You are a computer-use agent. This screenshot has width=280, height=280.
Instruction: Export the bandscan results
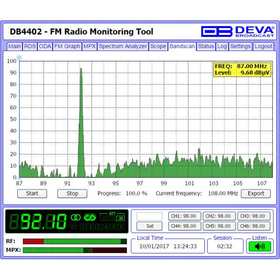click(x=256, y=194)
